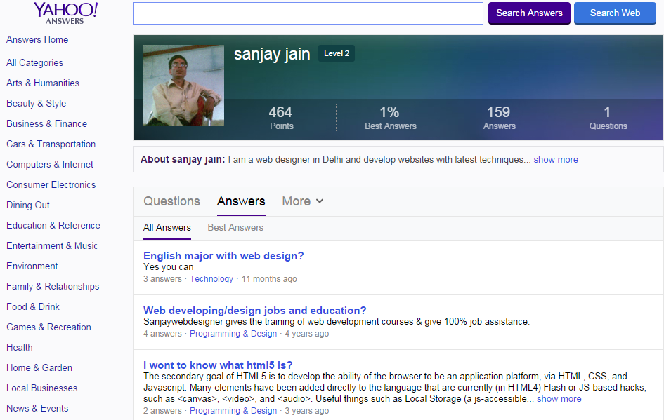Open Programming & Design category on the 4 years ago answer
The image size is (664, 420).
click(x=233, y=334)
